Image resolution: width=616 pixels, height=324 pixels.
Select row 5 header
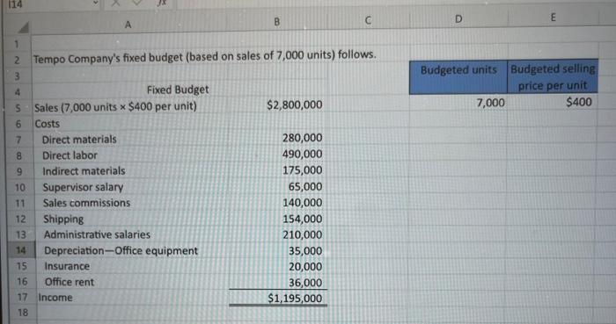[x=18, y=108]
